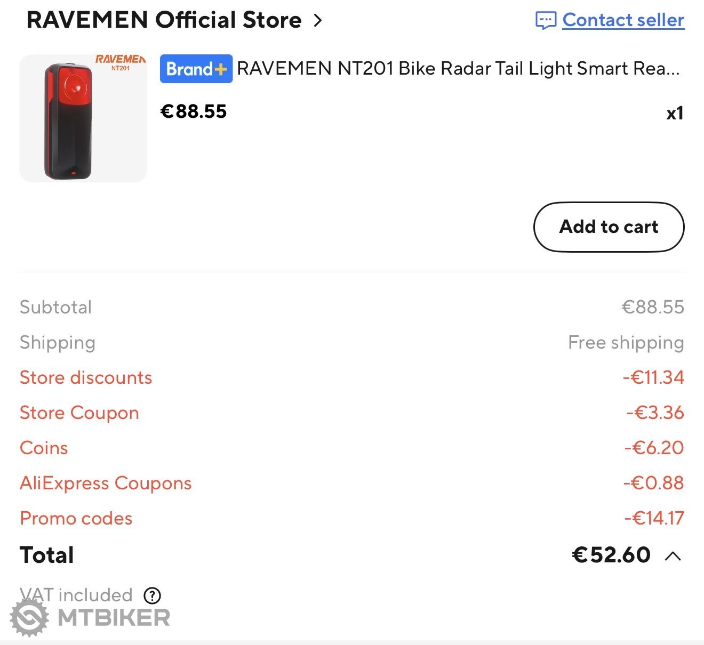
Task: Click the x1 quantity indicator
Action: click(675, 113)
